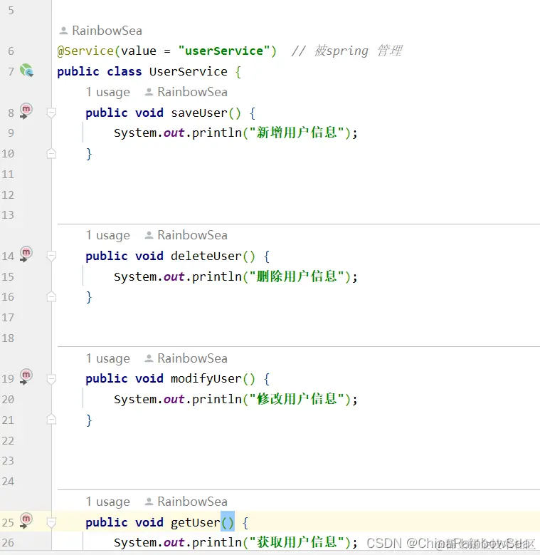Click the RainbowSea author hint above modifyUser
Viewport: 540px width, 555px height.
(x=186, y=358)
